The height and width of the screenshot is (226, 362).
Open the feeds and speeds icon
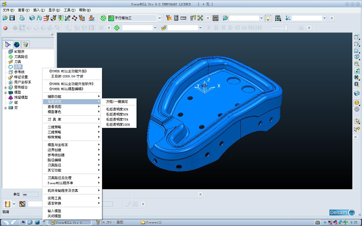pos(39,18)
